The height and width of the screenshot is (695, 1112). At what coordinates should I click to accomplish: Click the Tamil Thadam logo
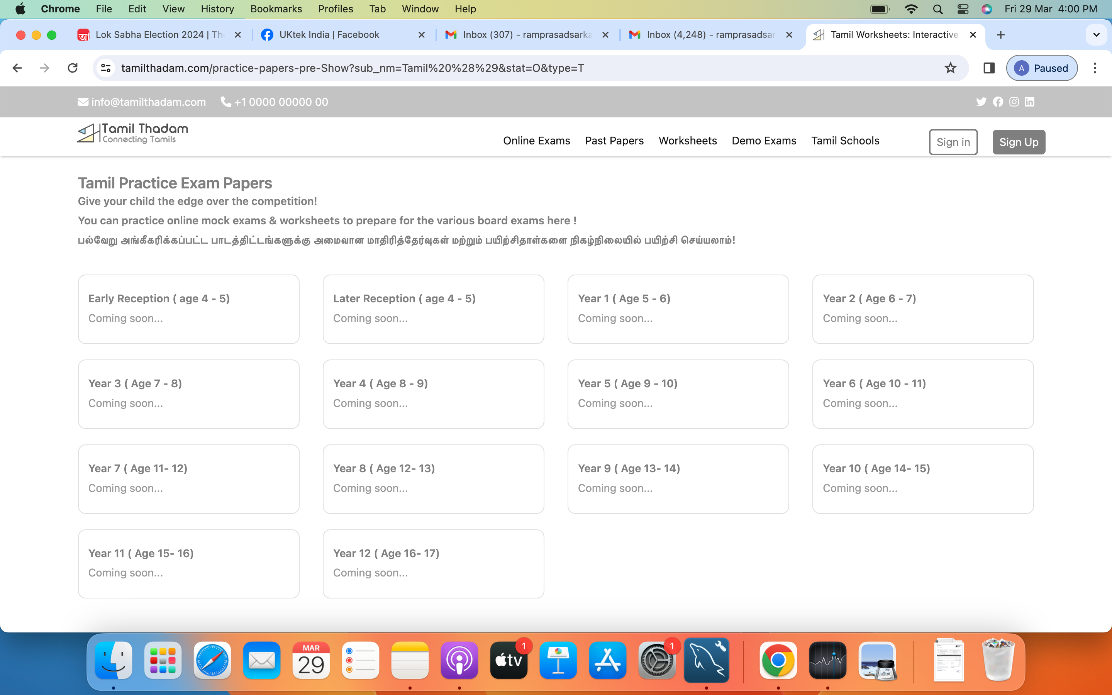click(x=133, y=133)
